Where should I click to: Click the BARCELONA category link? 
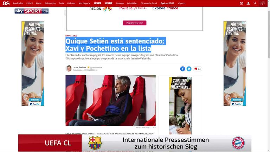(71, 36)
